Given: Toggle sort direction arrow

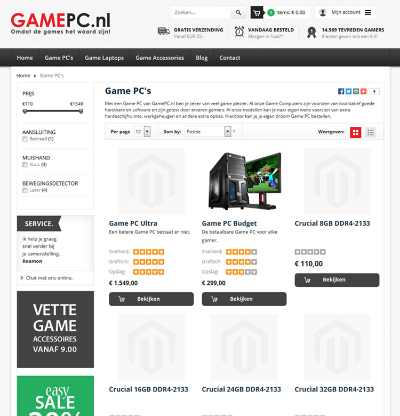Looking at the screenshot, I should click(x=234, y=132).
